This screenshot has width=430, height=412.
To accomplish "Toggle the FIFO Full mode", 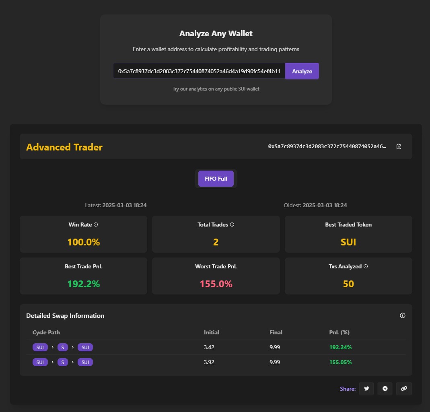I will (216, 178).
